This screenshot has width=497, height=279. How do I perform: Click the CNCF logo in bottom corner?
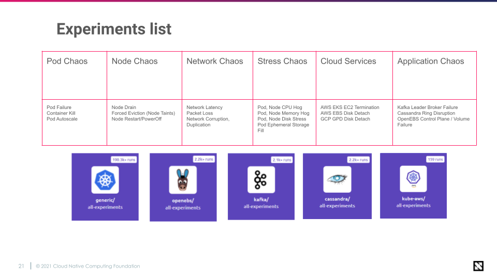(478, 266)
